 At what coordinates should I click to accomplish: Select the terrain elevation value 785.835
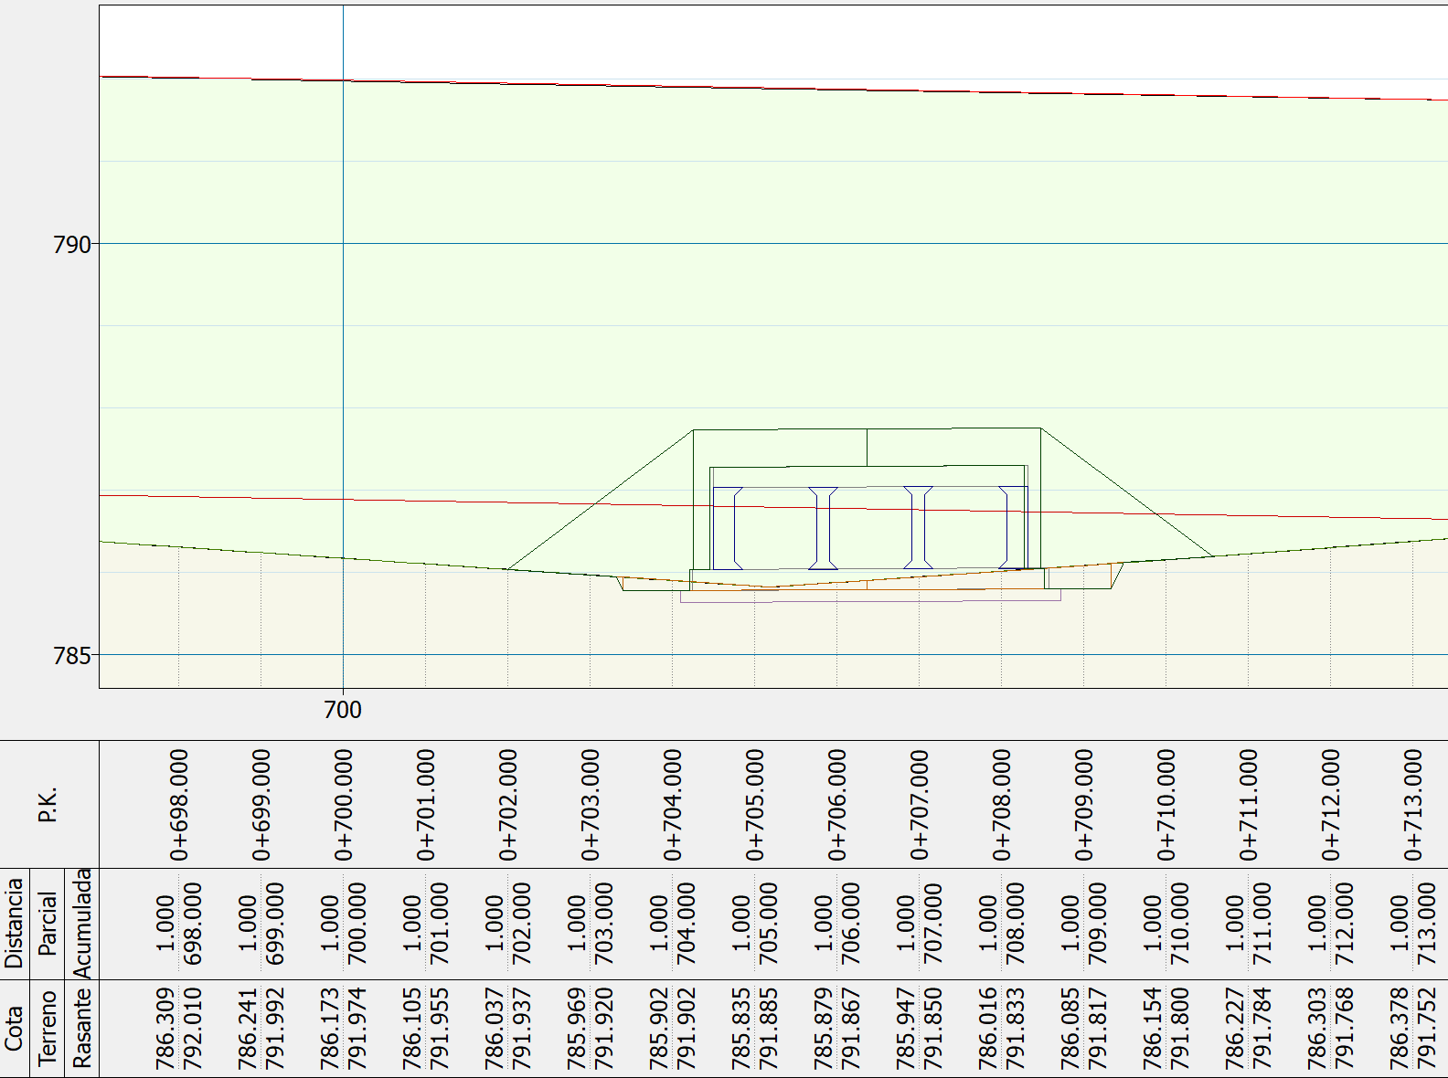tap(741, 1029)
